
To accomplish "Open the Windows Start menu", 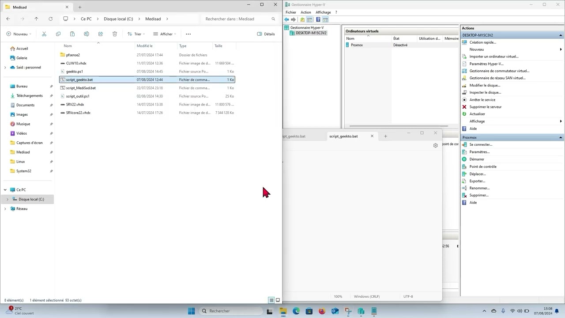I will [191, 311].
